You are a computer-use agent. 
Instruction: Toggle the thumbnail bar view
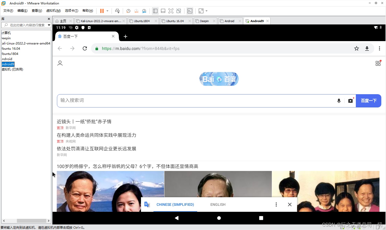[x=163, y=11]
